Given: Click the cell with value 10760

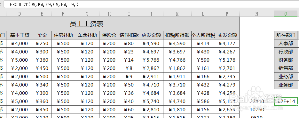Looking at the screenshot, I should point(257,110).
